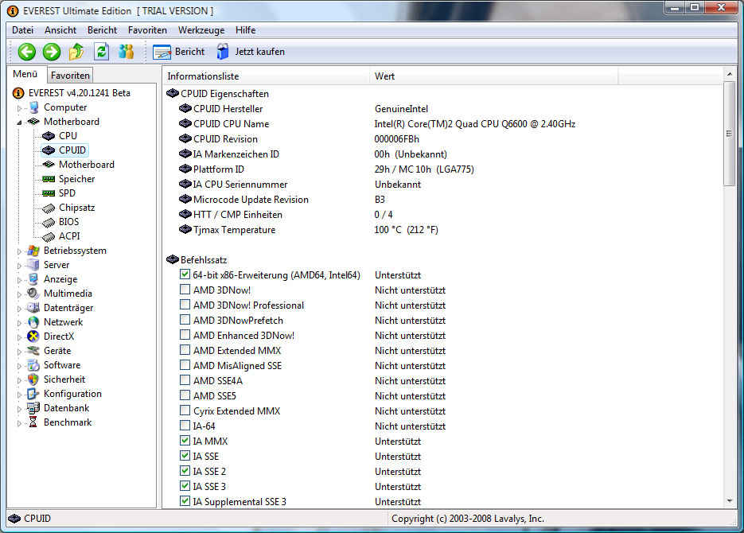Image resolution: width=744 pixels, height=533 pixels.
Task: Select the ACPI chip icon
Action: pos(49,236)
